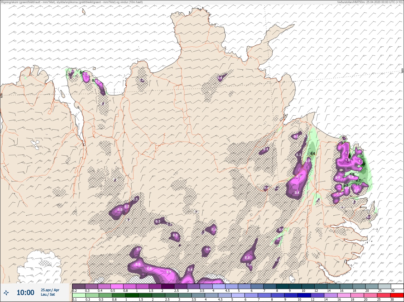Click the compass star icon beside 10:00
Viewport: 404px width, 302px height.
coord(6,293)
